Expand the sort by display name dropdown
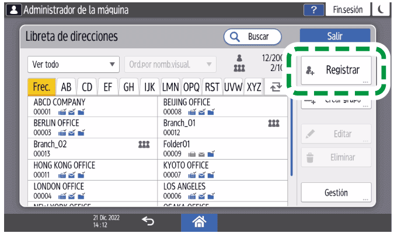 (170, 63)
